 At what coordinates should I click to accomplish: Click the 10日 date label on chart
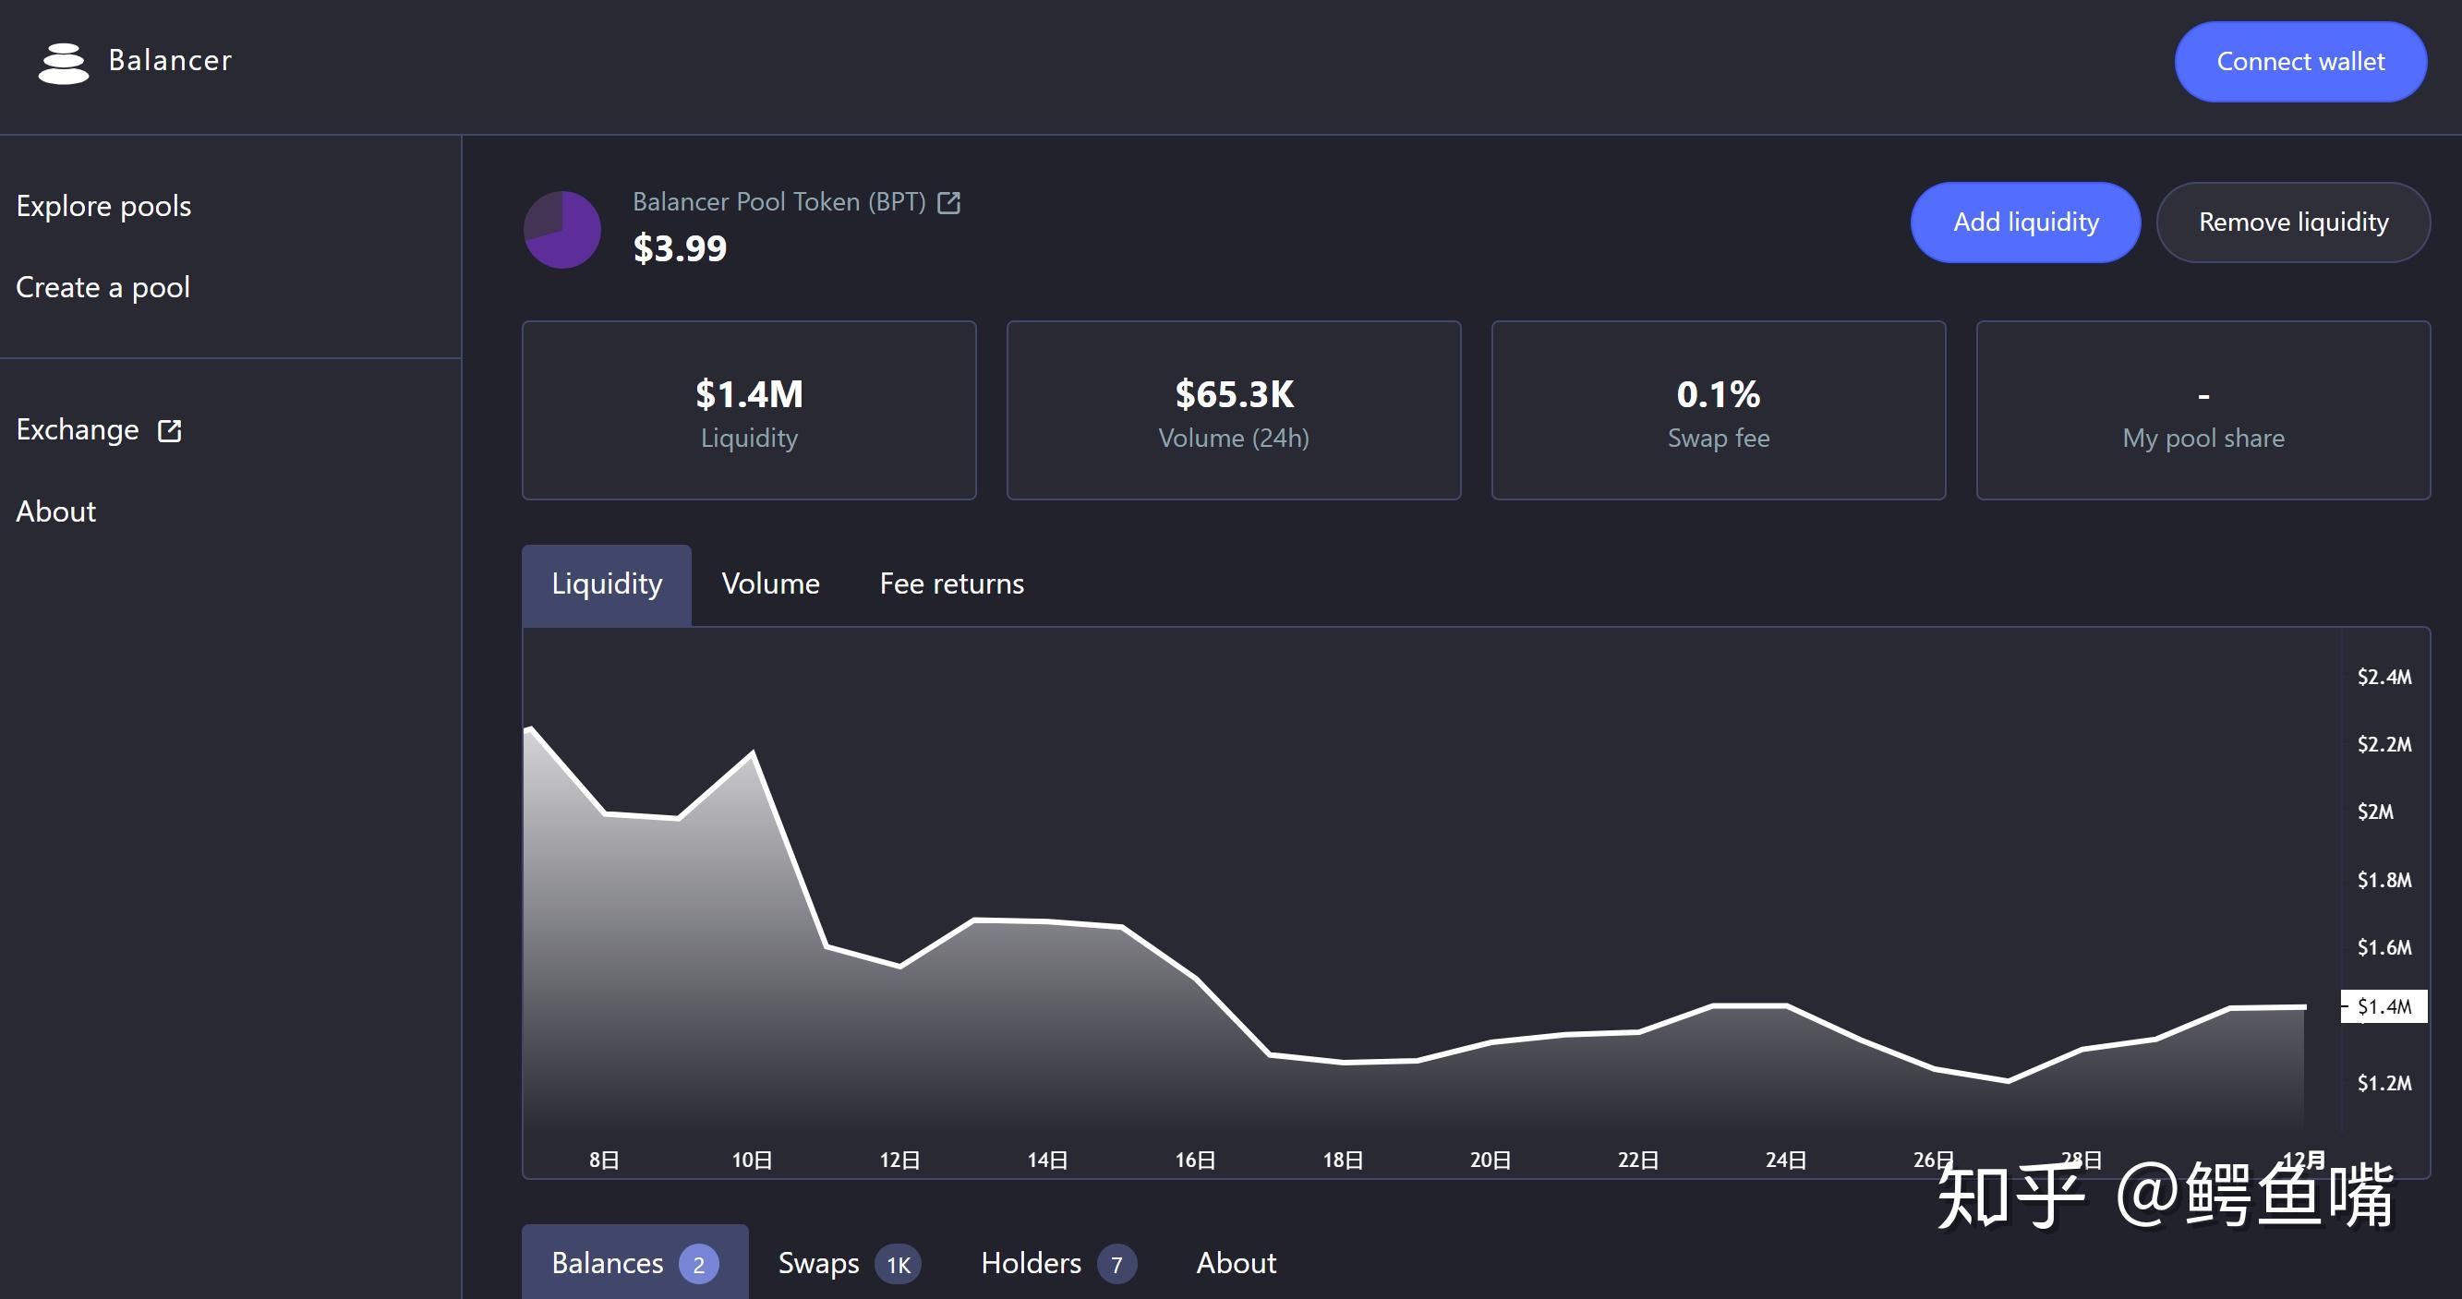752,1161
